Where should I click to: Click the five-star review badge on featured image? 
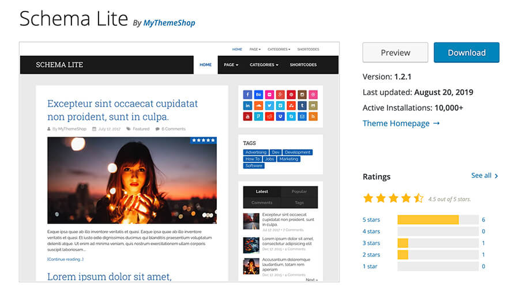tap(203, 140)
